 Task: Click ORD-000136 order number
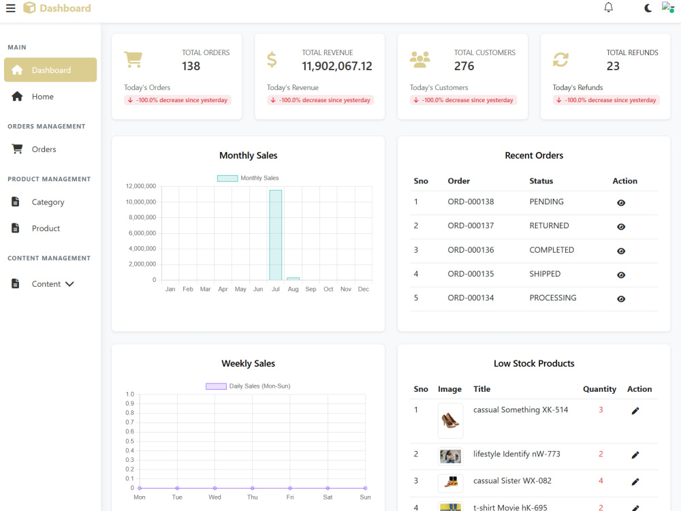pyautogui.click(x=471, y=250)
